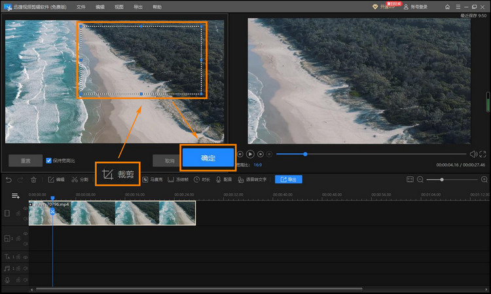Lock the music track
Viewport: 491px width, 294px height.
pos(18,268)
